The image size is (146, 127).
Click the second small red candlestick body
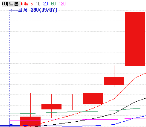tap(51, 107)
